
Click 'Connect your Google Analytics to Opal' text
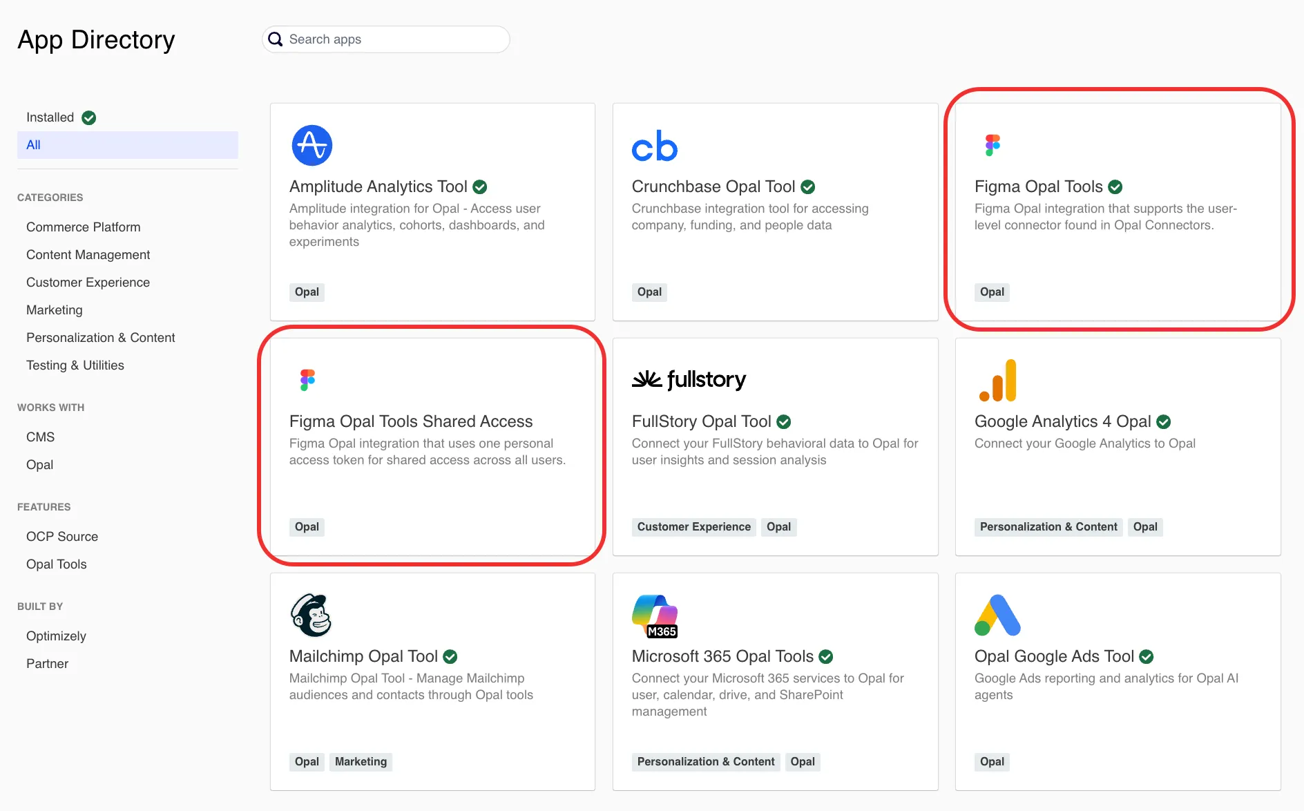coord(1085,443)
